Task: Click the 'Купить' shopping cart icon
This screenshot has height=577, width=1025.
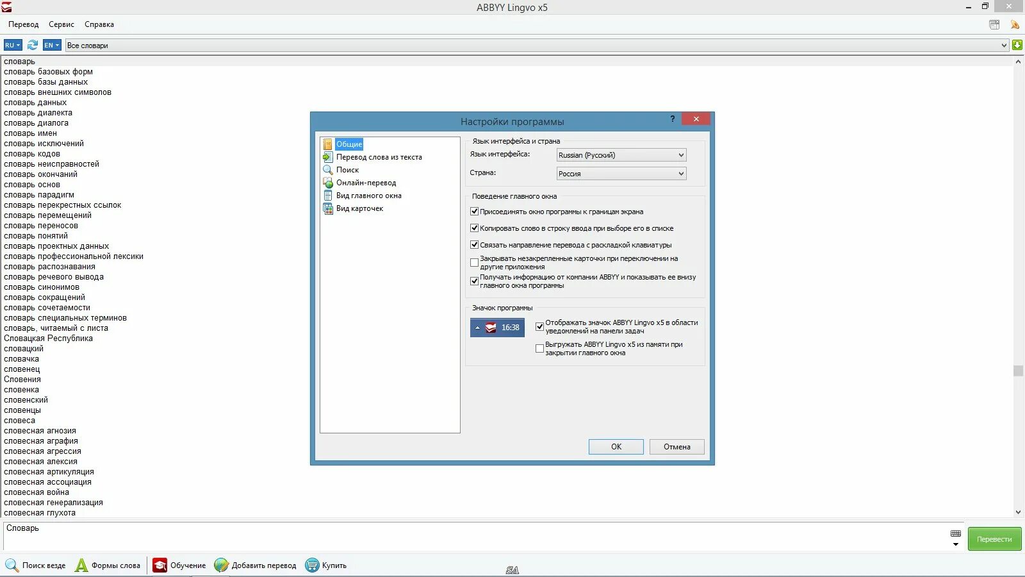Action: click(x=312, y=565)
